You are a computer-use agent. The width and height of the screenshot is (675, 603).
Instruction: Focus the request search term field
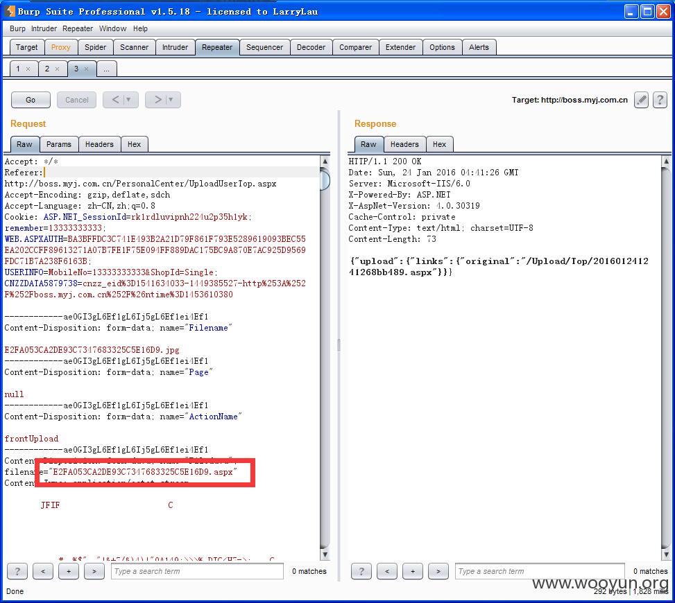point(197,571)
